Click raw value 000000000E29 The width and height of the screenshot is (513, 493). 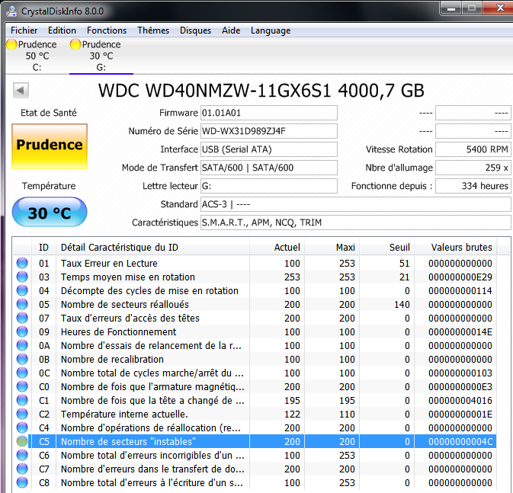click(460, 277)
